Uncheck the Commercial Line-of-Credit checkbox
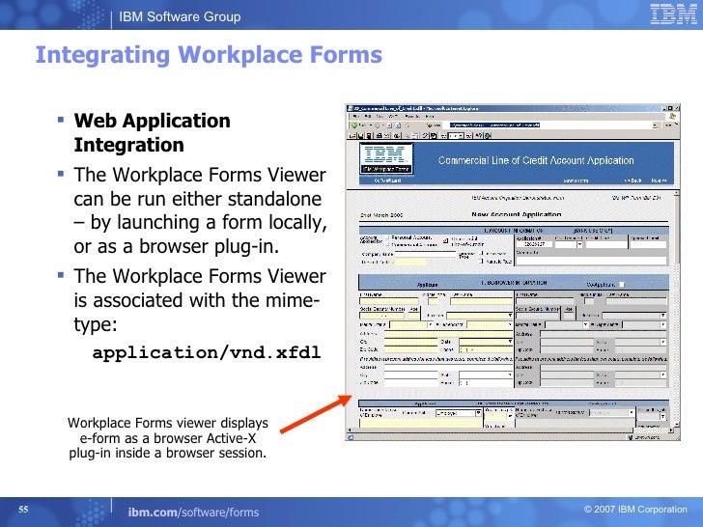This screenshot has height=527, width=703. [x=446, y=240]
